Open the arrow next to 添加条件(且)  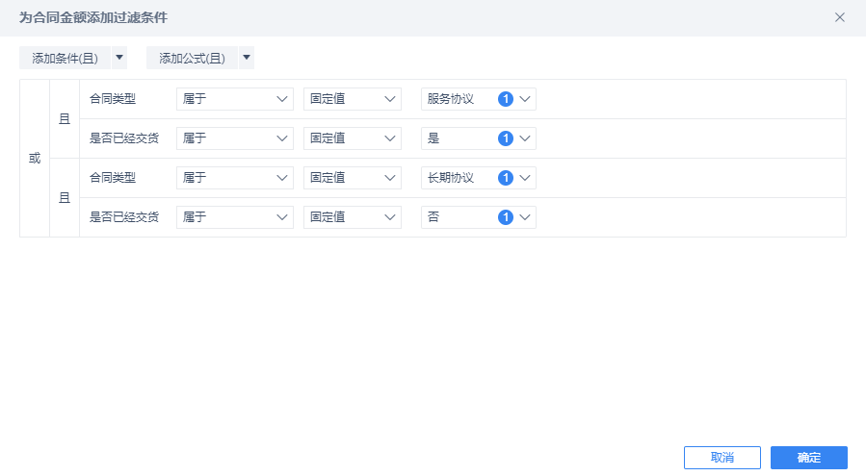point(119,59)
